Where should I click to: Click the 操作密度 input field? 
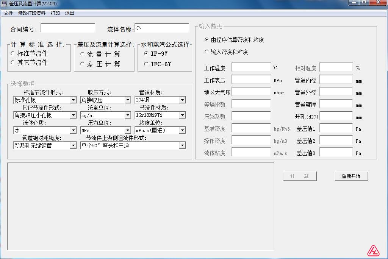(x=251, y=140)
